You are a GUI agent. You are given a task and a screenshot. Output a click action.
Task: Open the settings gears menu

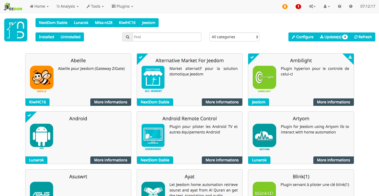312,7
